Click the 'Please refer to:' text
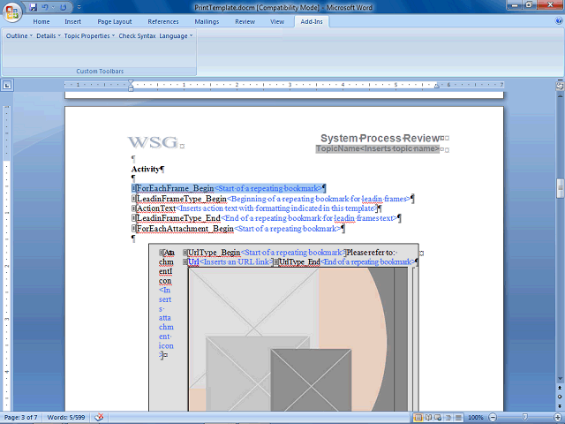 [371, 253]
